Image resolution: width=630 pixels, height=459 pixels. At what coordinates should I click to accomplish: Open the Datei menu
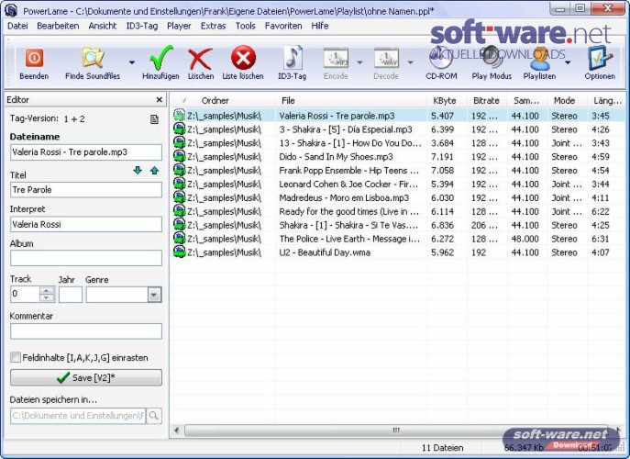[x=17, y=26]
